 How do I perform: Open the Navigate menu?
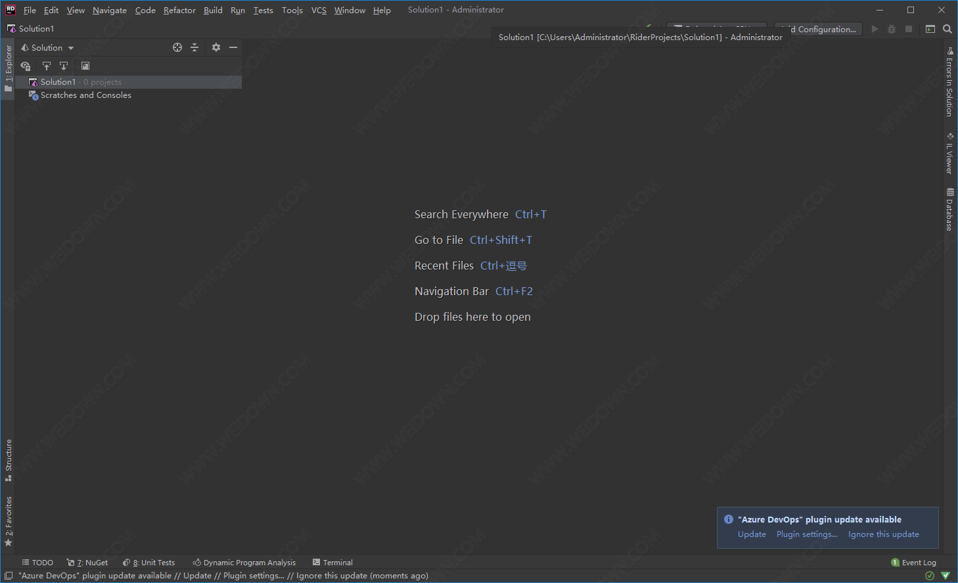coord(110,10)
